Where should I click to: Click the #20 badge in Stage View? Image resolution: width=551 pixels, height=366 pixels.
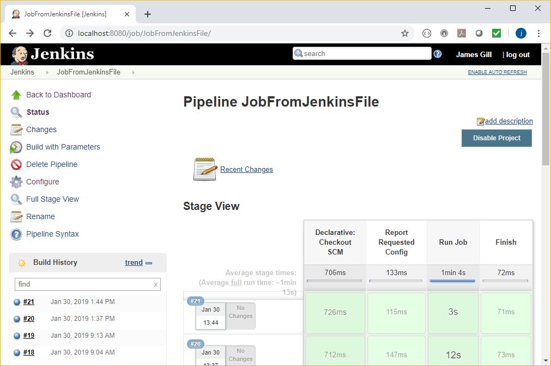tap(195, 344)
